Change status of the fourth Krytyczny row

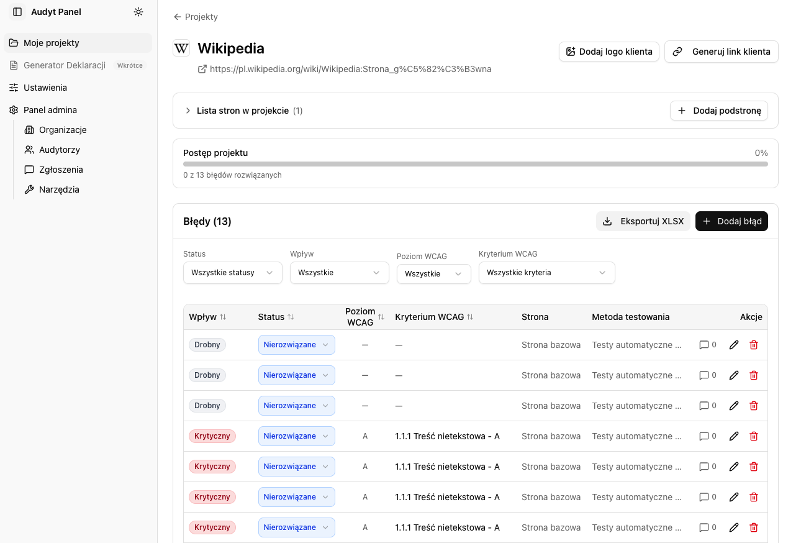(x=297, y=527)
